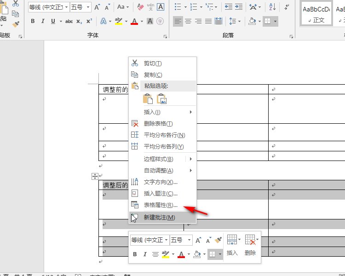Increase paragraph indent
Image resolution: width=345 pixels, height=276 pixels.
pos(238,7)
